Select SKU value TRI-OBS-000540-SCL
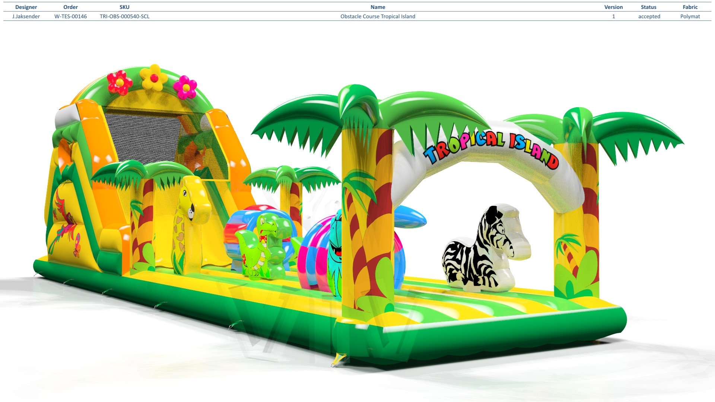Image resolution: width=715 pixels, height=402 pixels. pyautogui.click(x=124, y=16)
